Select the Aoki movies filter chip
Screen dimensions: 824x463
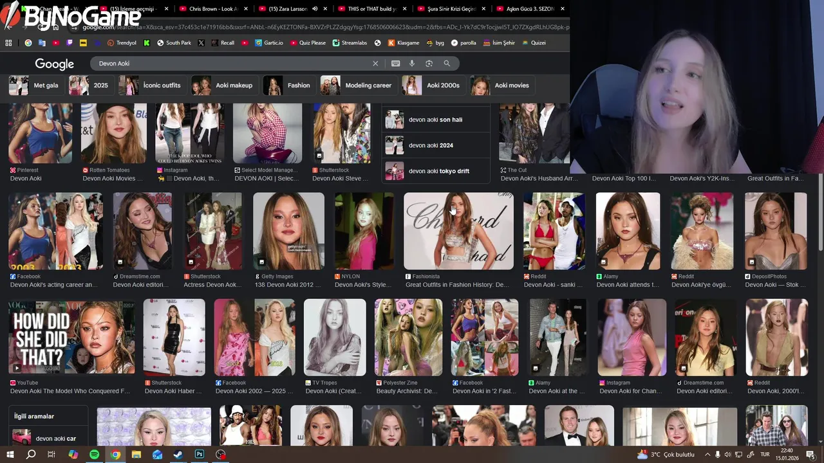coord(501,86)
